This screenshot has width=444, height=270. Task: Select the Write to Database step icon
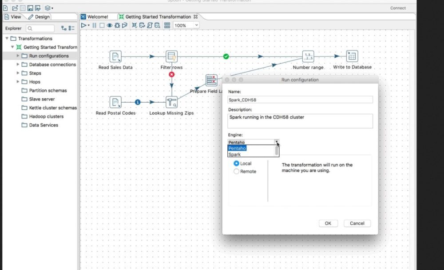tap(352, 57)
